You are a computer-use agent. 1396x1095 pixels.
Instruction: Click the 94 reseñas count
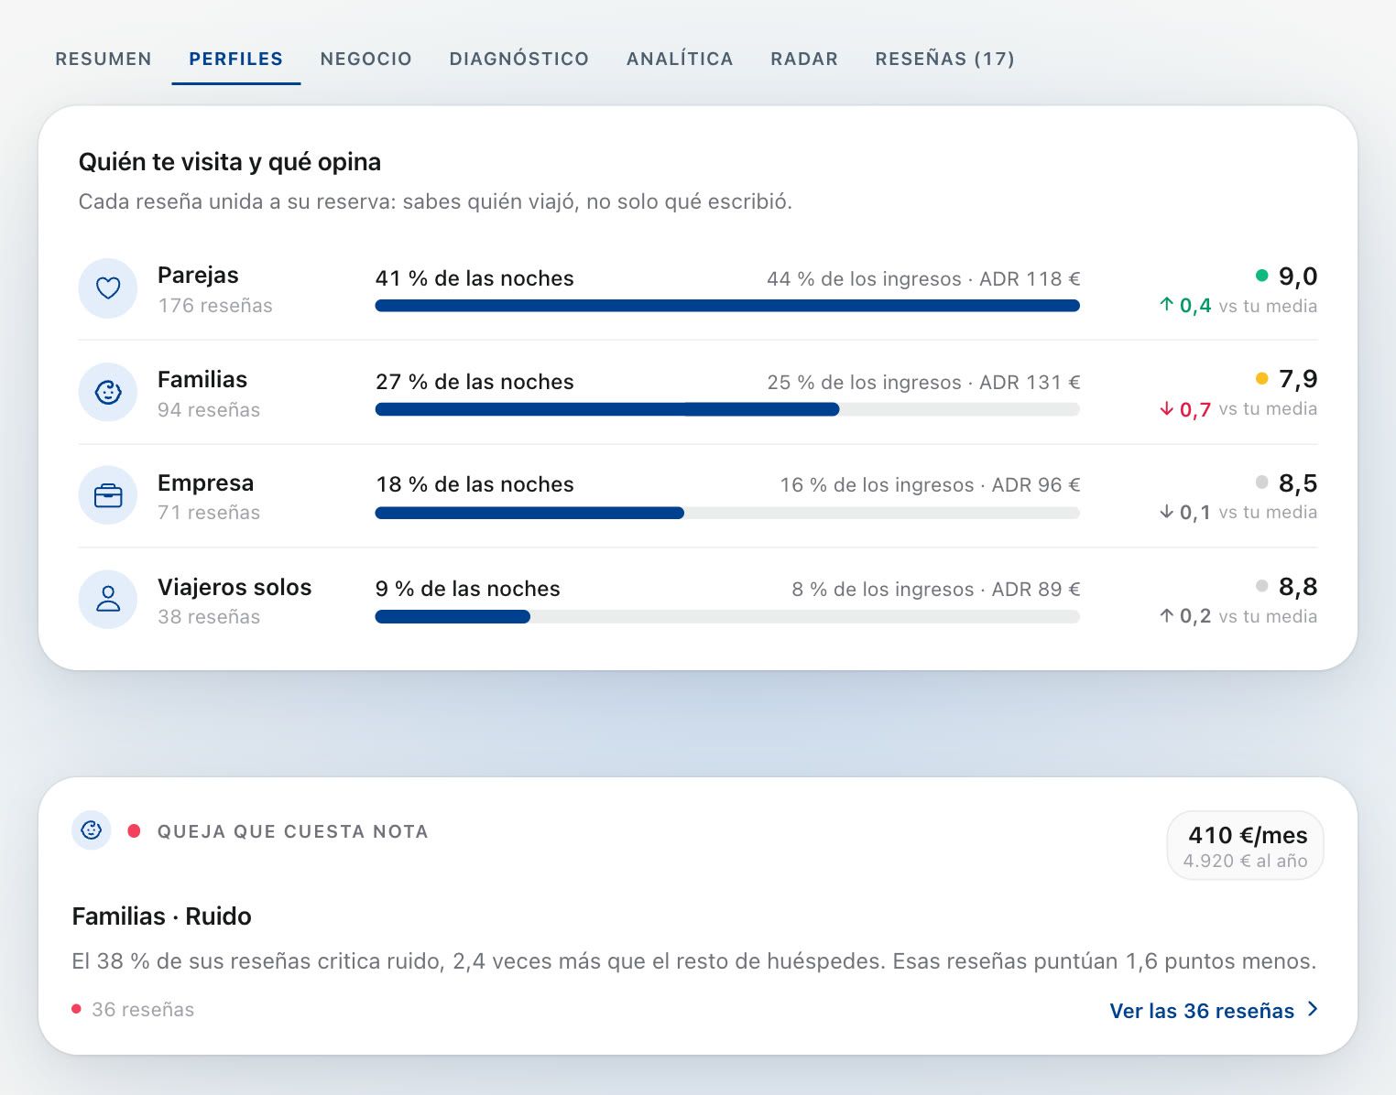click(209, 410)
